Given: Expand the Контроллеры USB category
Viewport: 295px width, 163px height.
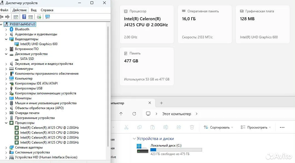Looking at the screenshot, I should tap(6, 88).
